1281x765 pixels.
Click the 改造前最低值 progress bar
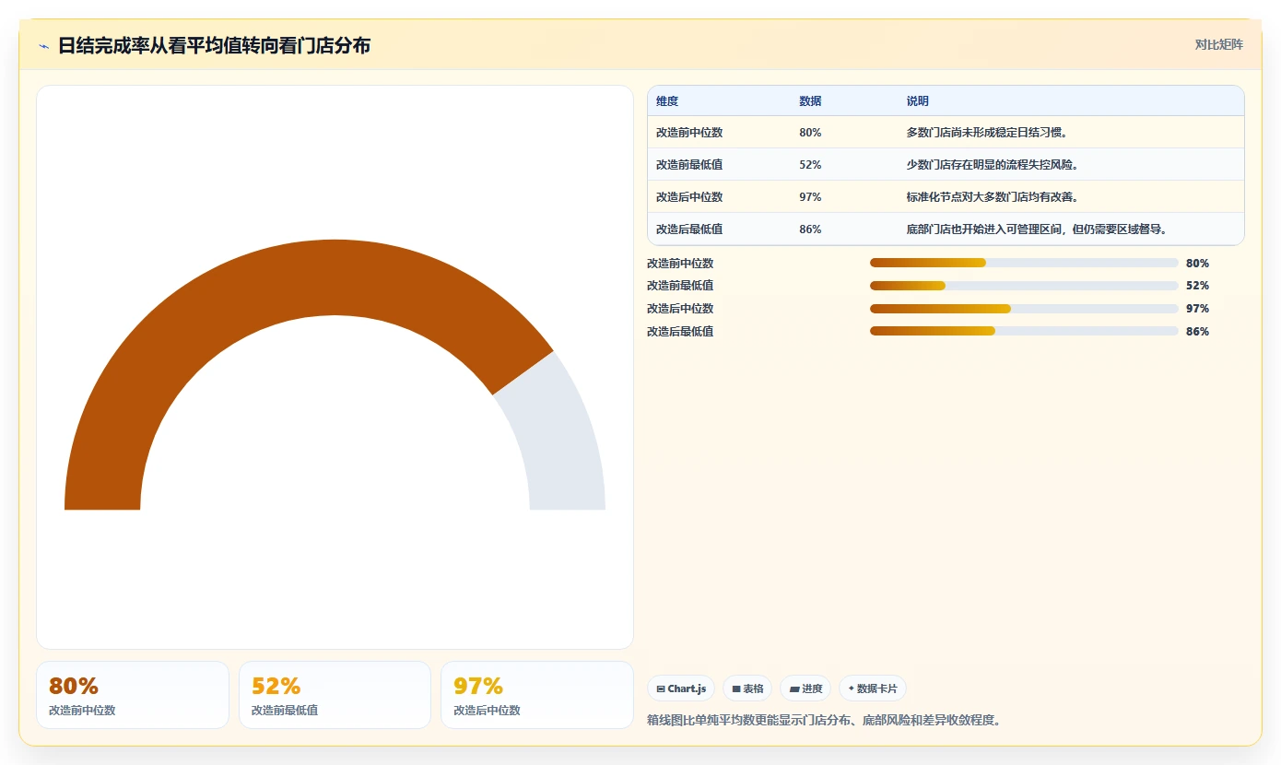(x=1024, y=286)
